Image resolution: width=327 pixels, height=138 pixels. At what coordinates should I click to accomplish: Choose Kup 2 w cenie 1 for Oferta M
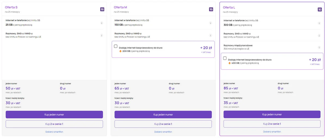[x=163, y=124]
